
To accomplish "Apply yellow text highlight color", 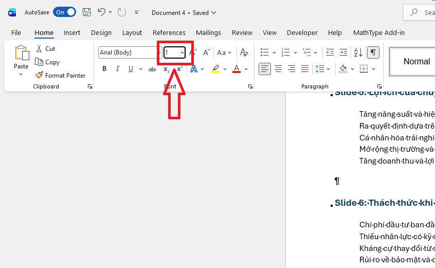I will (215, 69).
